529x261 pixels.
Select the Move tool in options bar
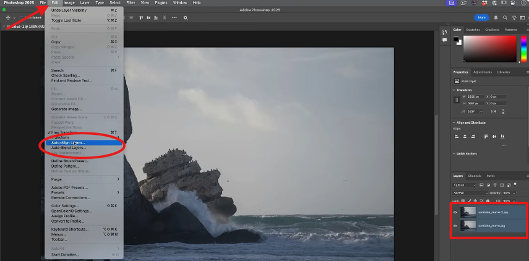[x=8, y=17]
